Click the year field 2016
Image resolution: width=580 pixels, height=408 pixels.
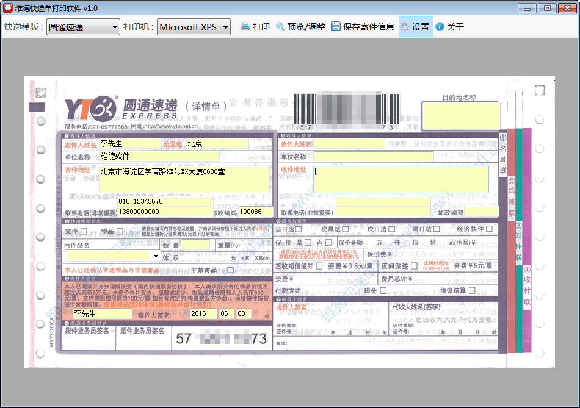[203, 313]
